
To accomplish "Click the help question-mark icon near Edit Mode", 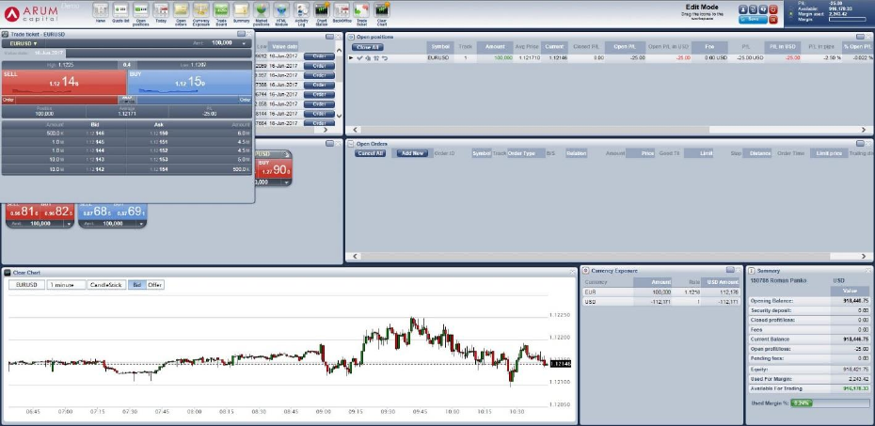I will tap(763, 9).
